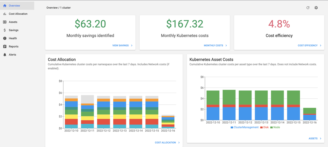Click the Alerts bell icon
This screenshot has height=147, width=328.
click(x=5, y=55)
